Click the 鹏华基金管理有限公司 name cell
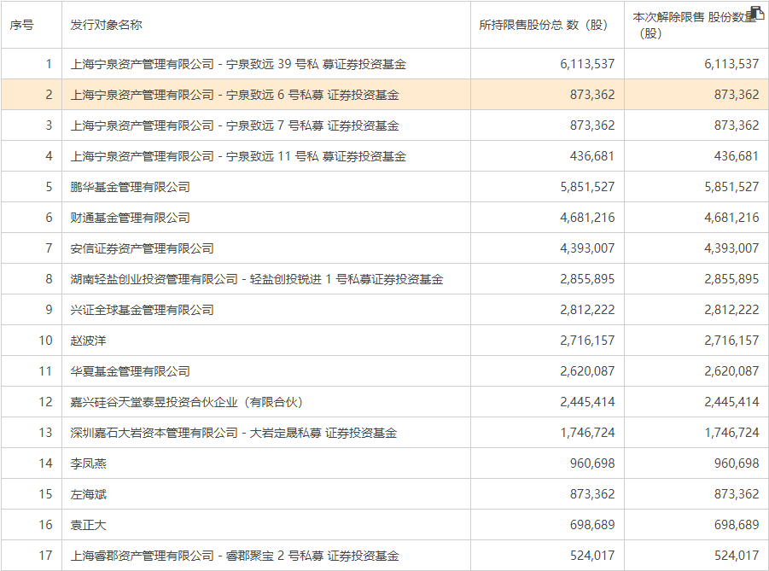Image resolution: width=769 pixels, height=571 pixels. click(x=131, y=187)
